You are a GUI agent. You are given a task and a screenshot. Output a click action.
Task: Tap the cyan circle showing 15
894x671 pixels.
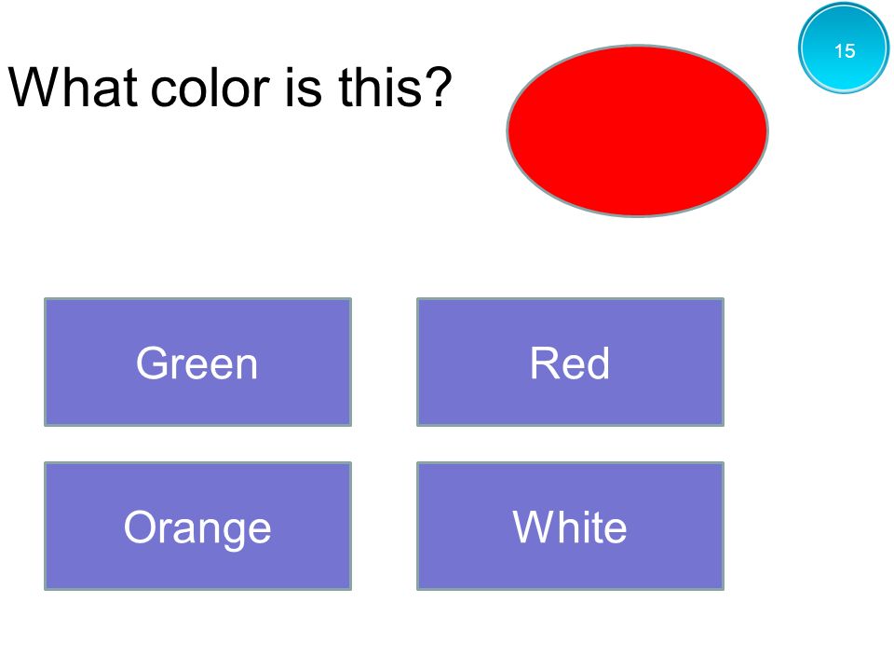(844, 48)
